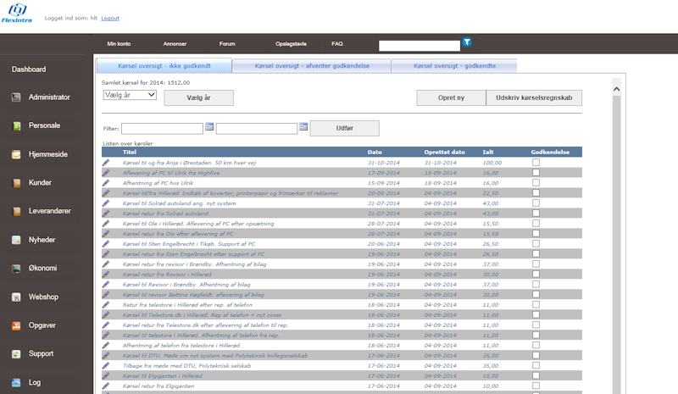Click the Webshop sidebar icon

16,297
